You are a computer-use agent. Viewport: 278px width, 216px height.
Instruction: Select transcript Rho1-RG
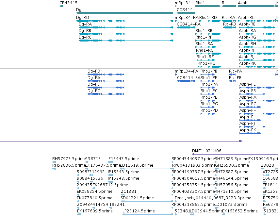click(209, 67)
